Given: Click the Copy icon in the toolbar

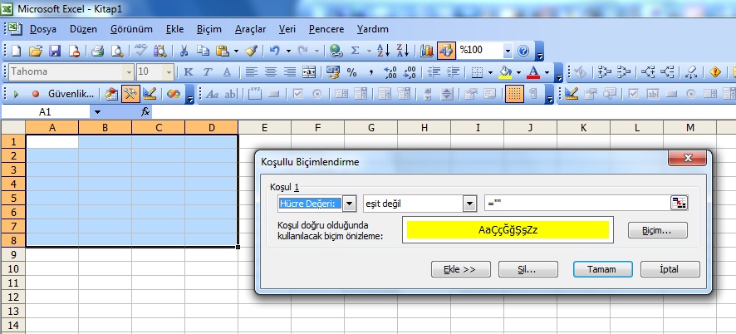Looking at the screenshot, I should click(x=203, y=51).
